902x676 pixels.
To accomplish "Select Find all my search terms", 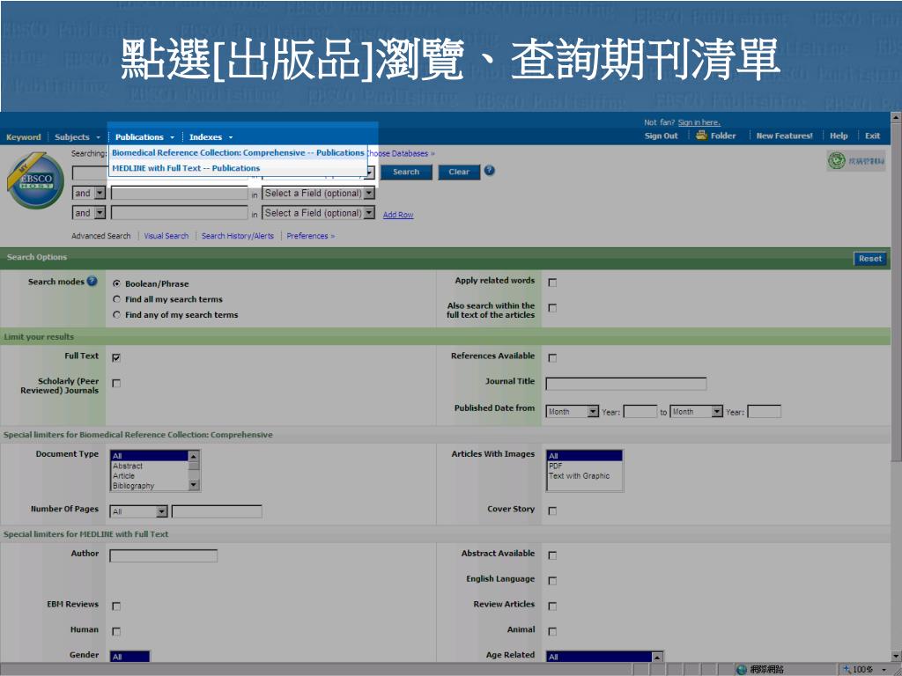I will coord(117,299).
